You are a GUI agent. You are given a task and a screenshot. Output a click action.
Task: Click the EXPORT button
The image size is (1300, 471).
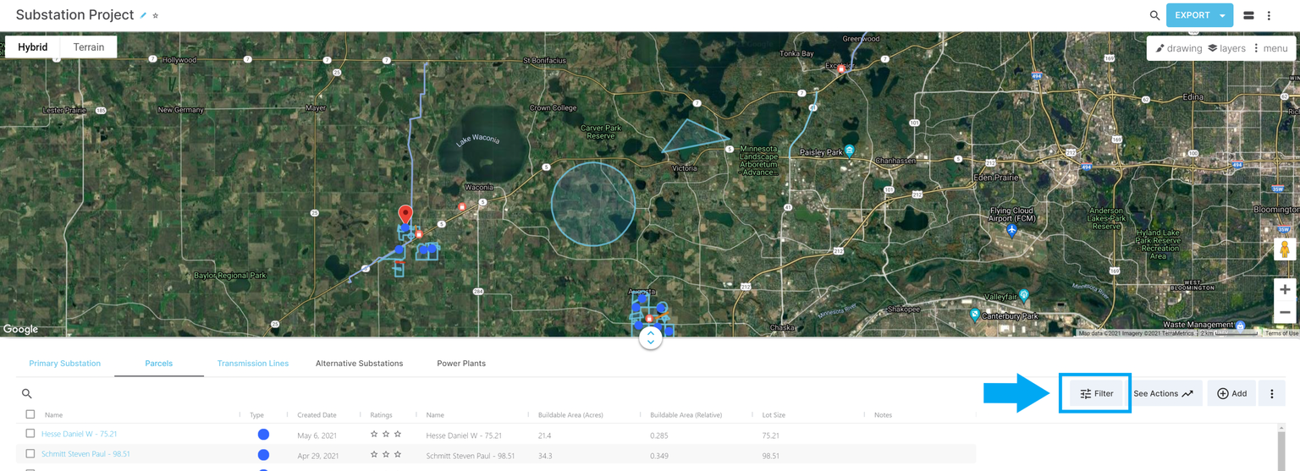coord(1192,15)
